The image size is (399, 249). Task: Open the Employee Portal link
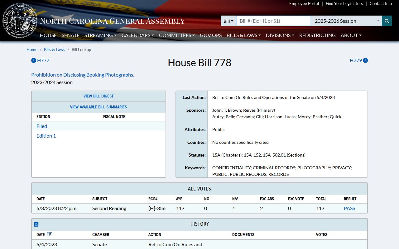304,3
